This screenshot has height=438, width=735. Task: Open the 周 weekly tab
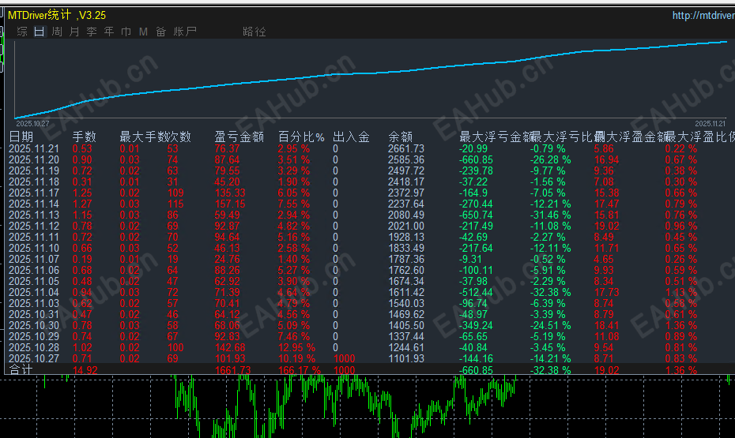(x=57, y=32)
